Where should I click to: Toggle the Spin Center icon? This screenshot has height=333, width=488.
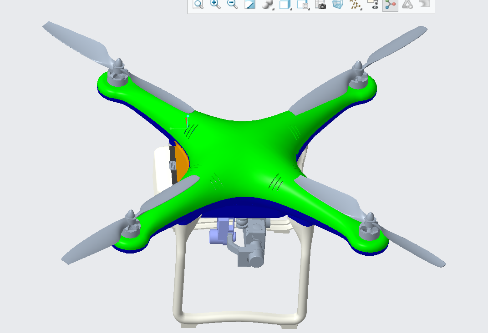tap(390, 5)
